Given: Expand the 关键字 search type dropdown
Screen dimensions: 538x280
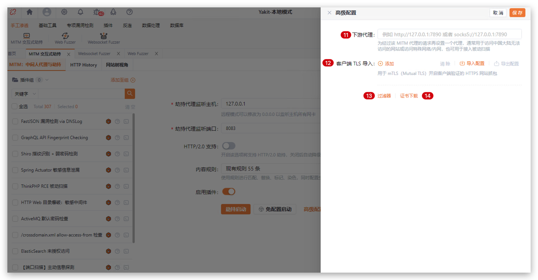Looking at the screenshot, I should 25,94.
